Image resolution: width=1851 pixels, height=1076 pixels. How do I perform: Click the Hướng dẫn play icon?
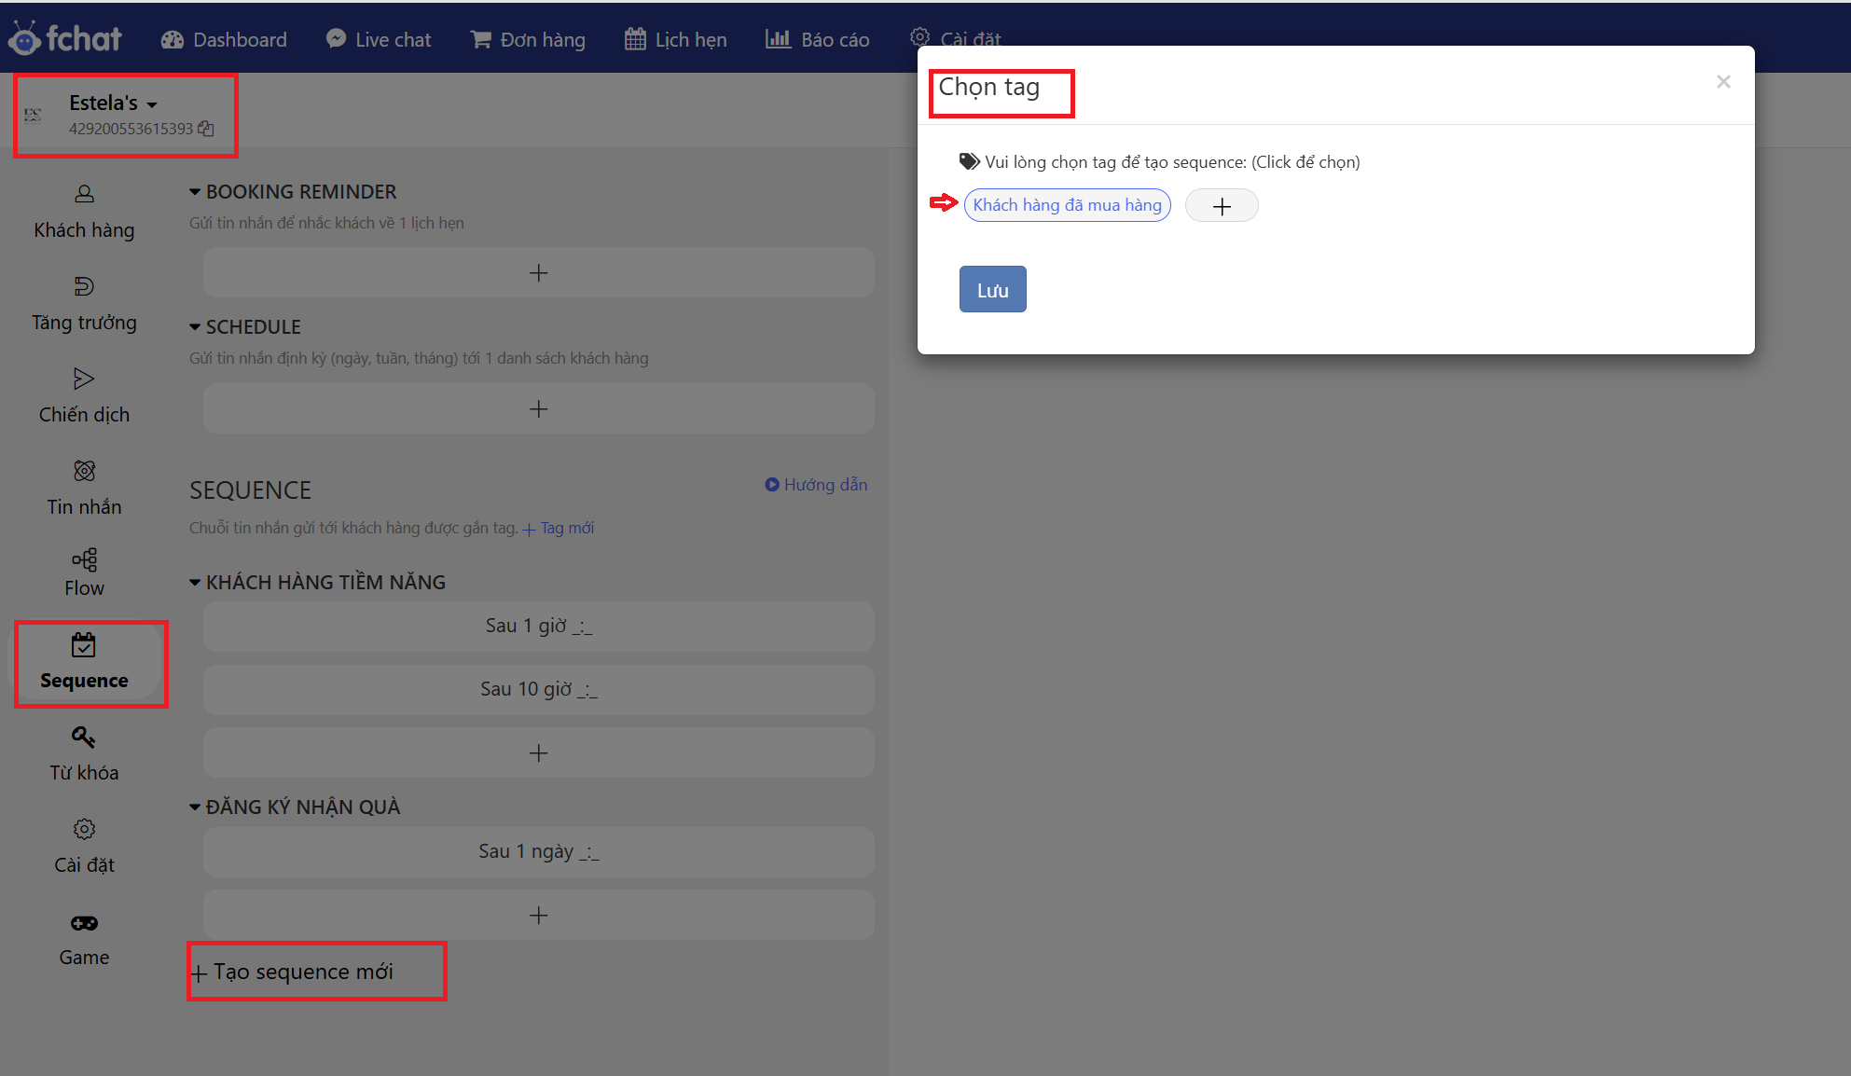click(772, 485)
